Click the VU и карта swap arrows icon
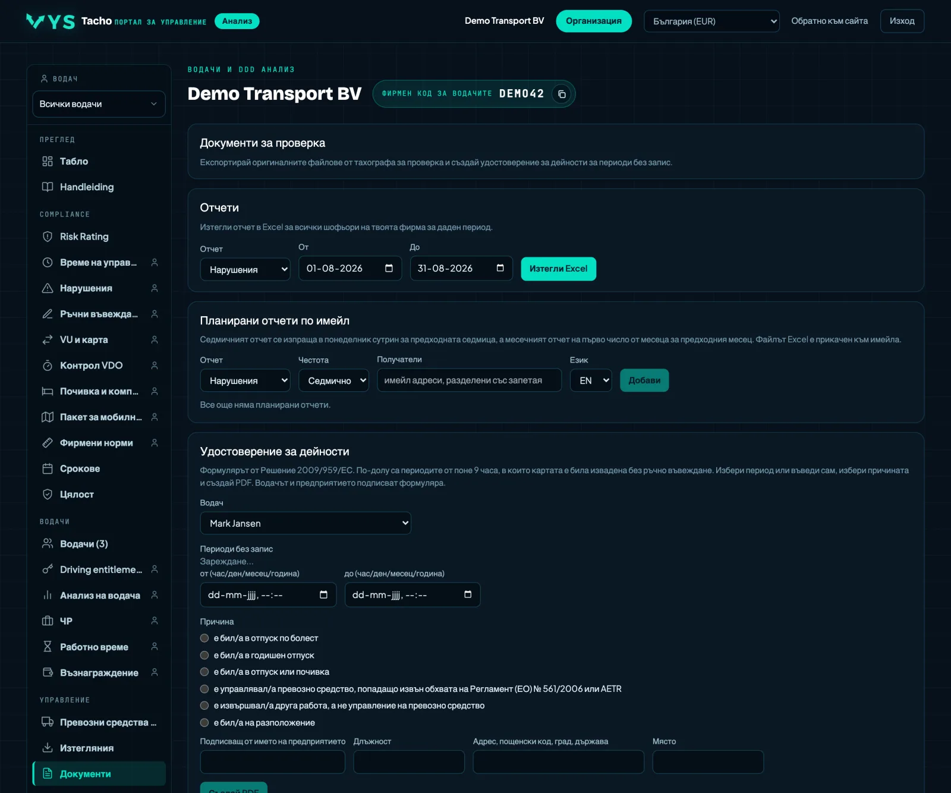The image size is (951, 793). coord(48,339)
